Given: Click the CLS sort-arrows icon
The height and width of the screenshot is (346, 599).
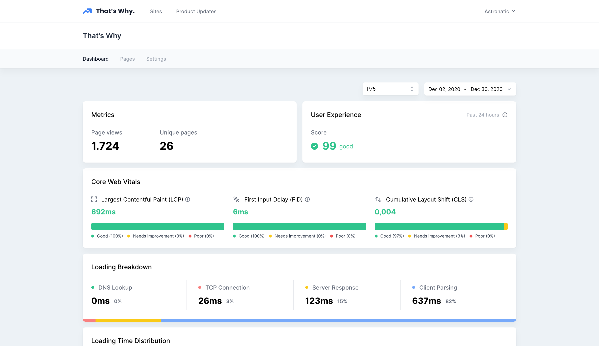Looking at the screenshot, I should click(378, 200).
